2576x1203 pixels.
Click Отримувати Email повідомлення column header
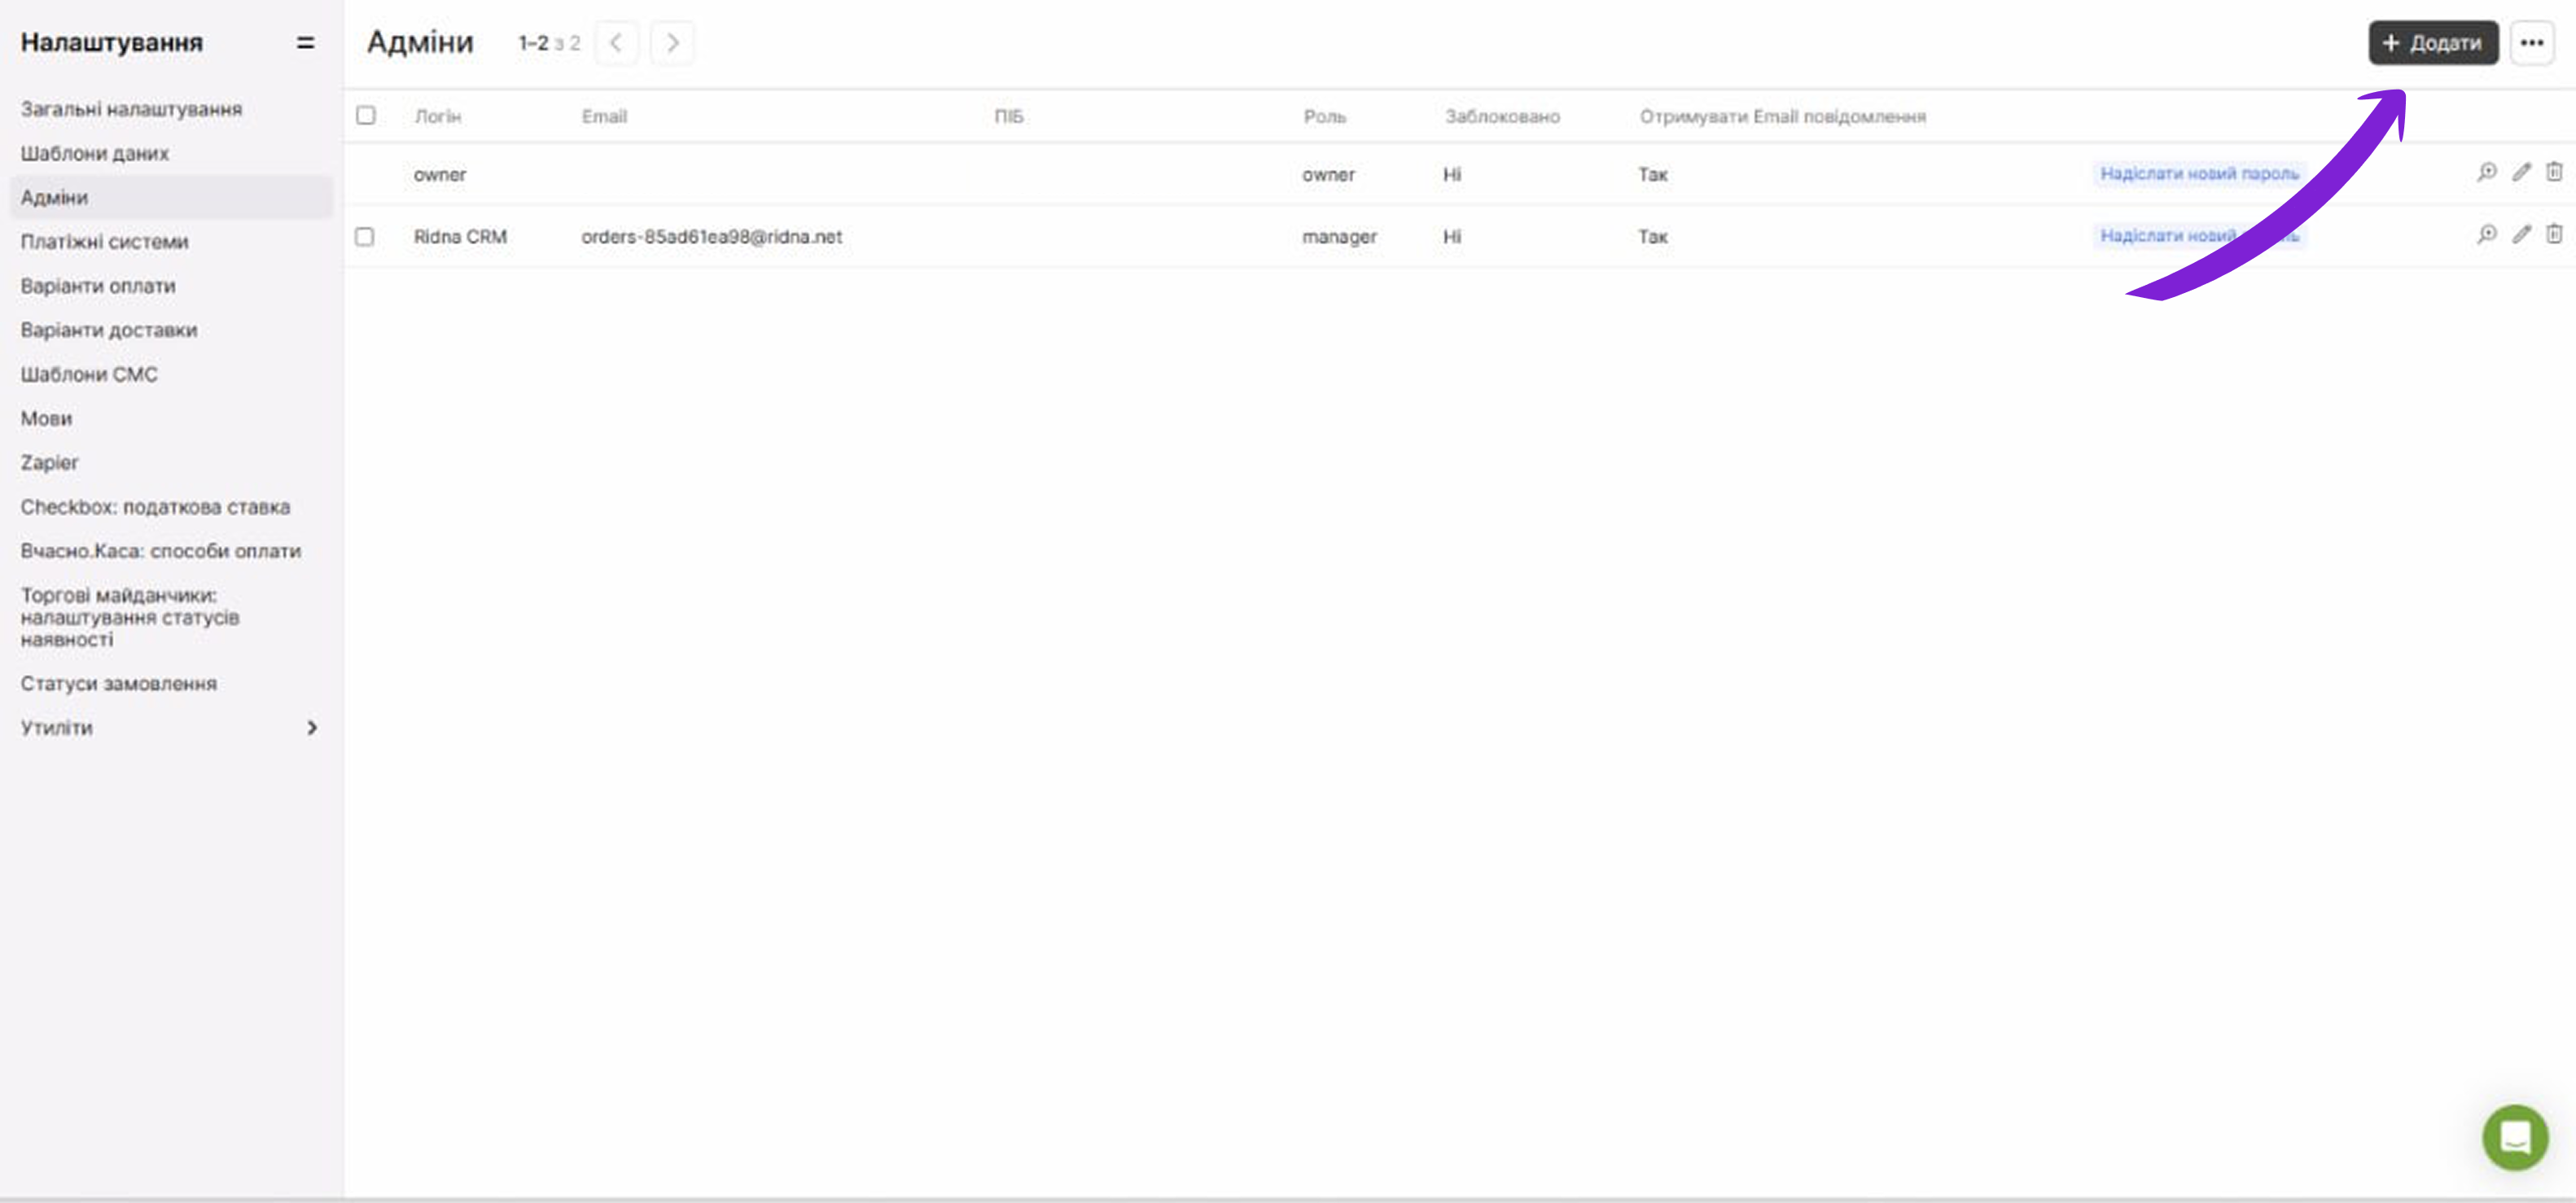(1782, 116)
